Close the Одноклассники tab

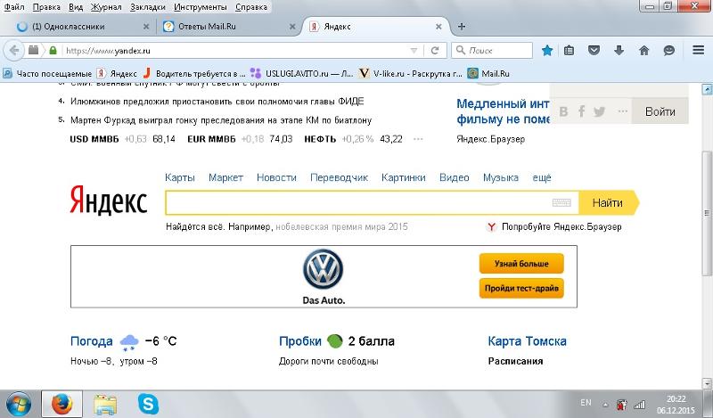pos(146,27)
